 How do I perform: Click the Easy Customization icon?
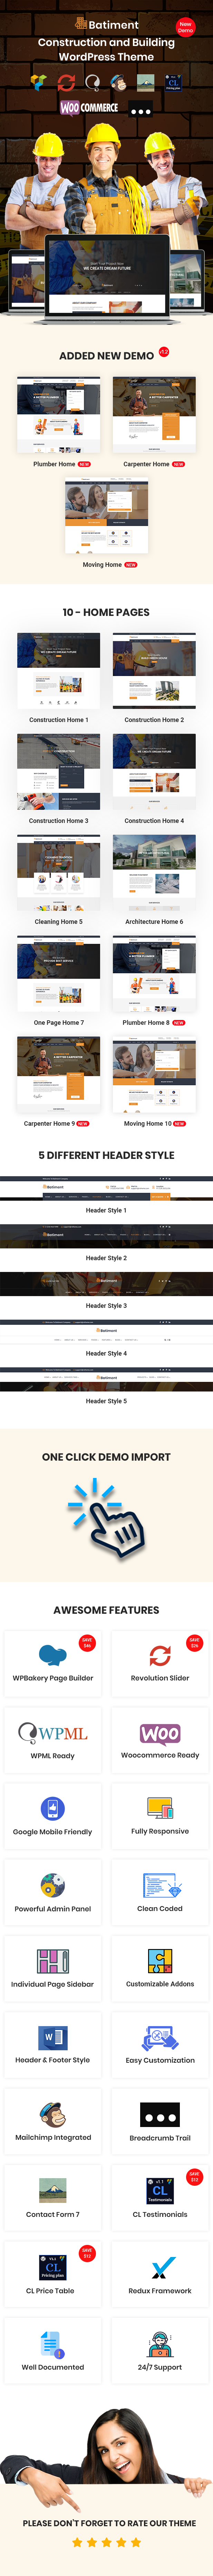pyautogui.click(x=160, y=2037)
